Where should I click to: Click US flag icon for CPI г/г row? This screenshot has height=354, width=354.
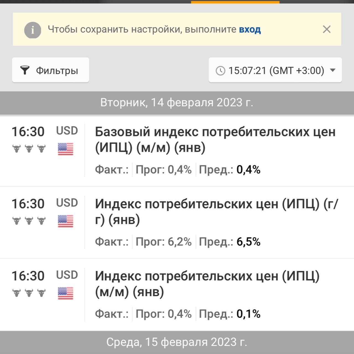point(66,221)
